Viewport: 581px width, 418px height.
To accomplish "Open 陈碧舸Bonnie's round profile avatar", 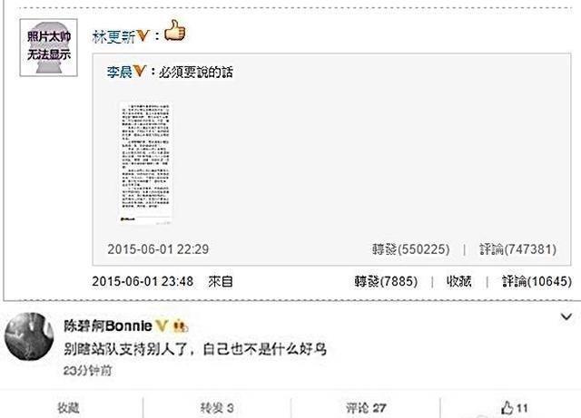I will coord(29,336).
